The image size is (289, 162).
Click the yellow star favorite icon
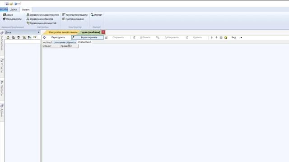point(226,37)
